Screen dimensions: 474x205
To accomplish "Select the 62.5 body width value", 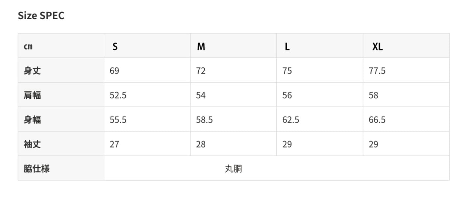I will pos(290,119).
